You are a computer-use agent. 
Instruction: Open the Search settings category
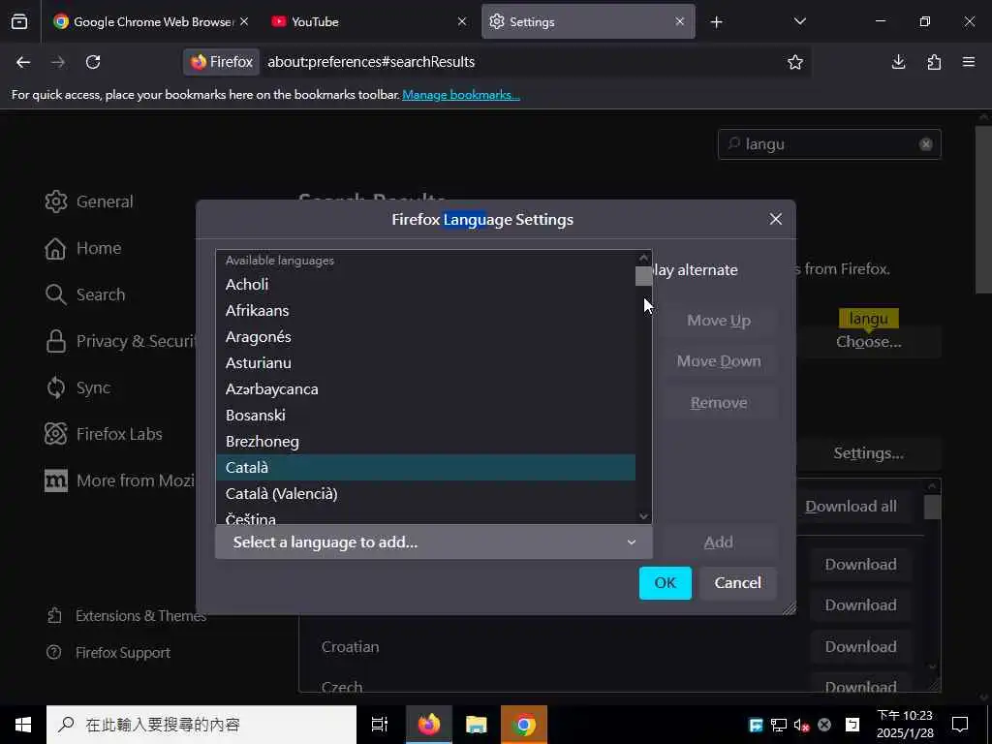(x=85, y=294)
